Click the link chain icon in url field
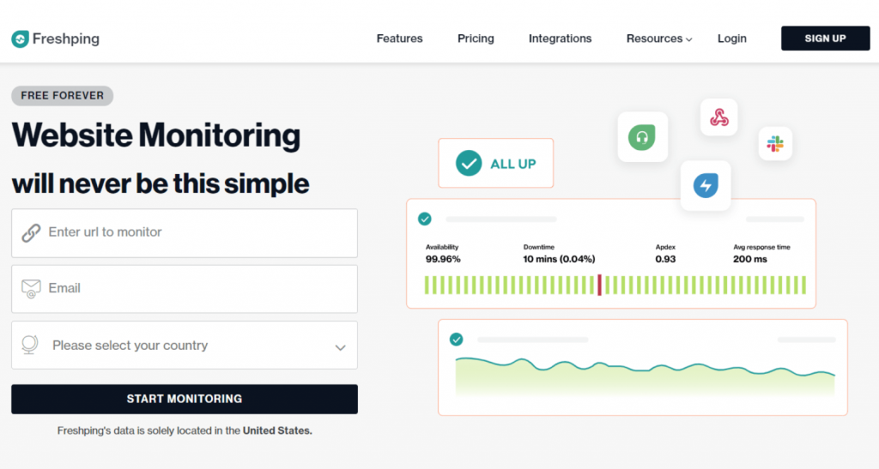 click(31, 232)
